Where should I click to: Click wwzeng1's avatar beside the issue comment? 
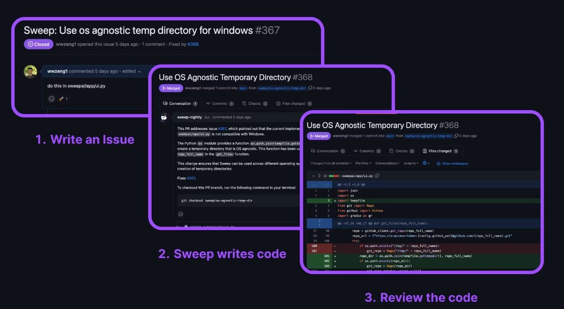[x=30, y=71]
